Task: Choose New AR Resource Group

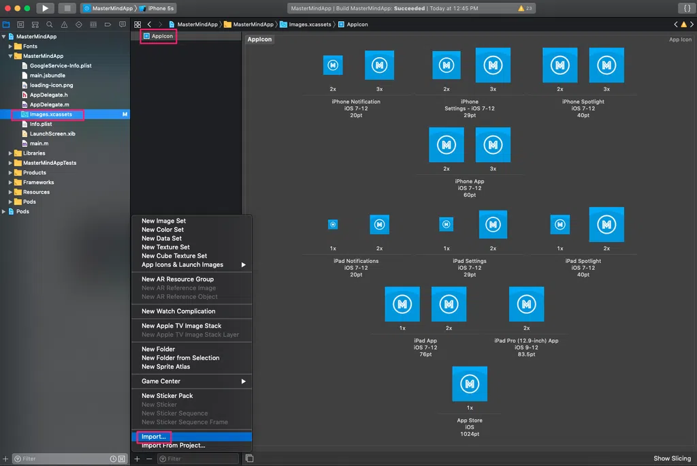Action: (192, 279)
